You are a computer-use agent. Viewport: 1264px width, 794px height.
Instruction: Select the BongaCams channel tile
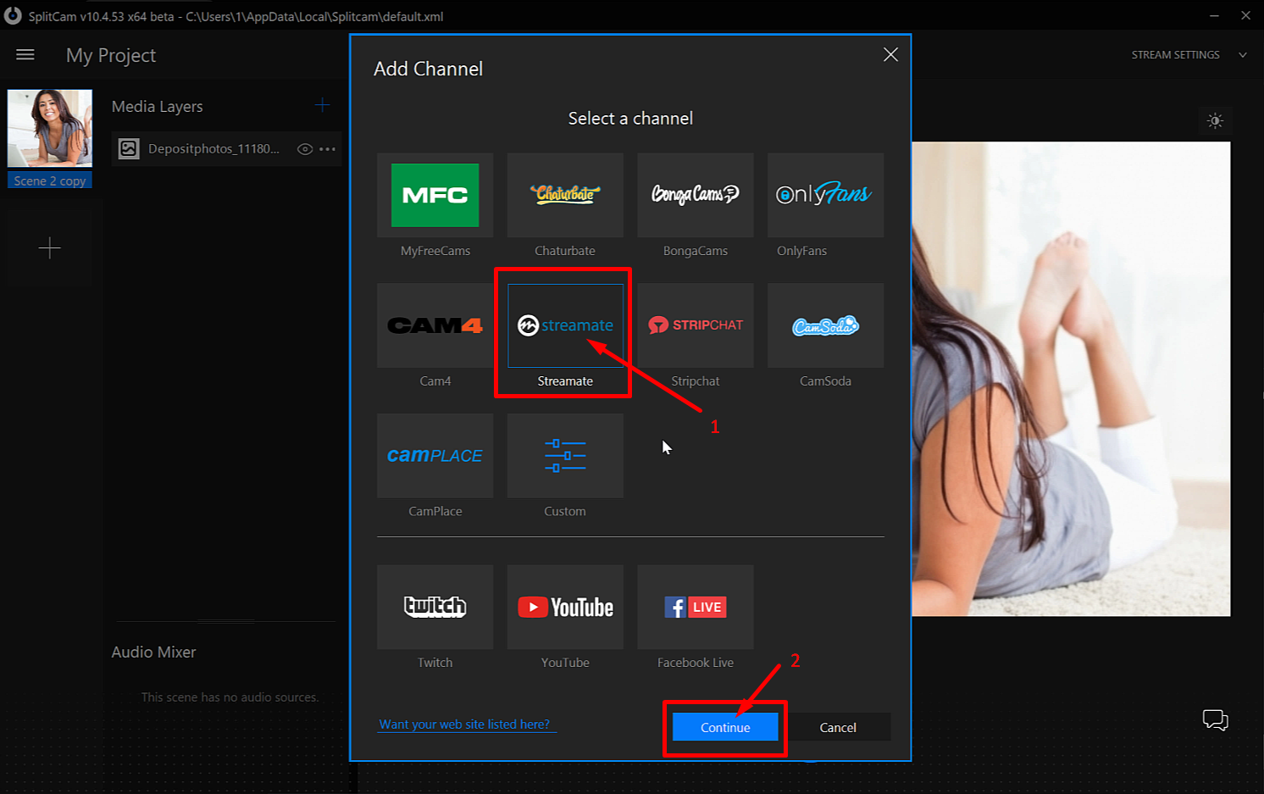[695, 195]
